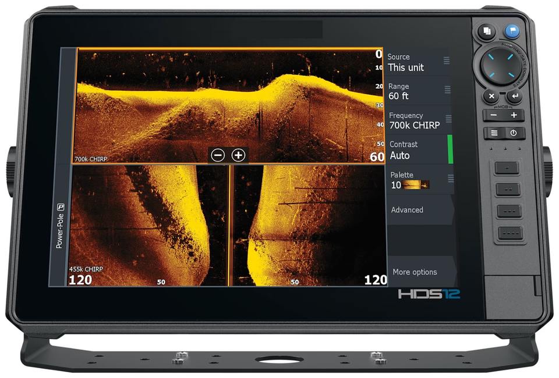This screenshot has width=559, height=378.
Task: Tap the 700k CHIRP panel label
Action: point(91,159)
